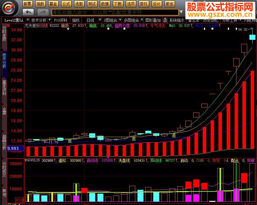Open the 股池 stock pool
257x205 pixels.
169,4
